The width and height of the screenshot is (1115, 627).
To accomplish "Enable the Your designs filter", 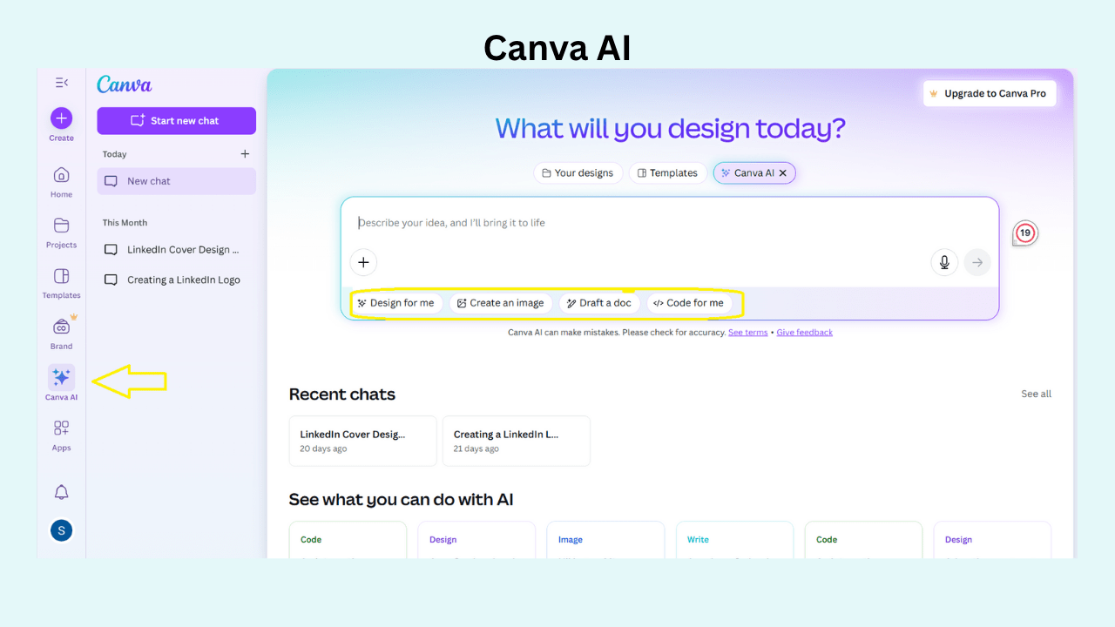I will [578, 172].
